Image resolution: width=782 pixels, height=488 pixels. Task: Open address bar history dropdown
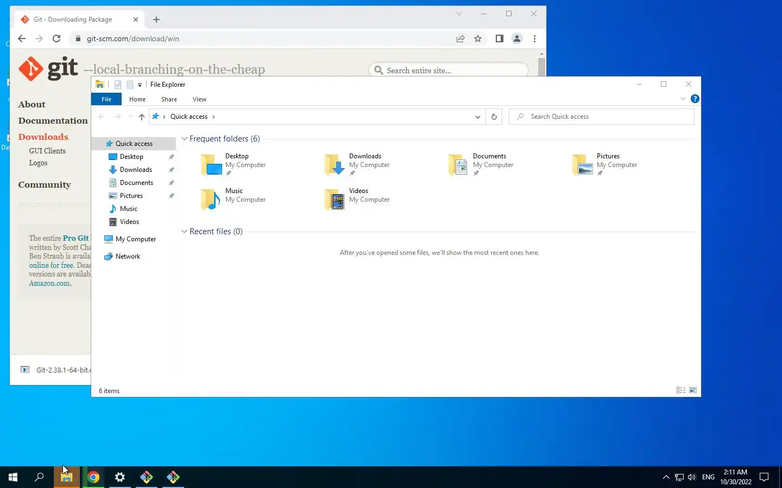tap(477, 117)
